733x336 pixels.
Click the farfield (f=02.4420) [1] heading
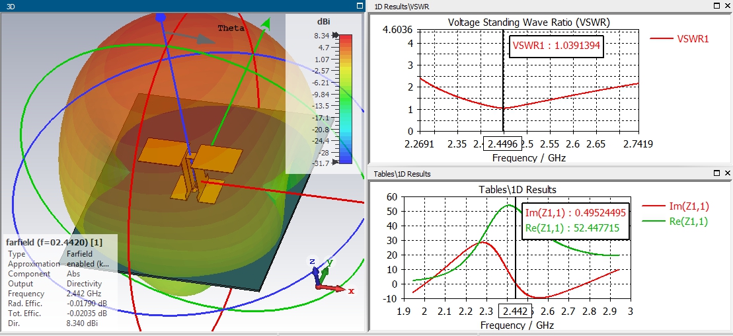coord(54,242)
